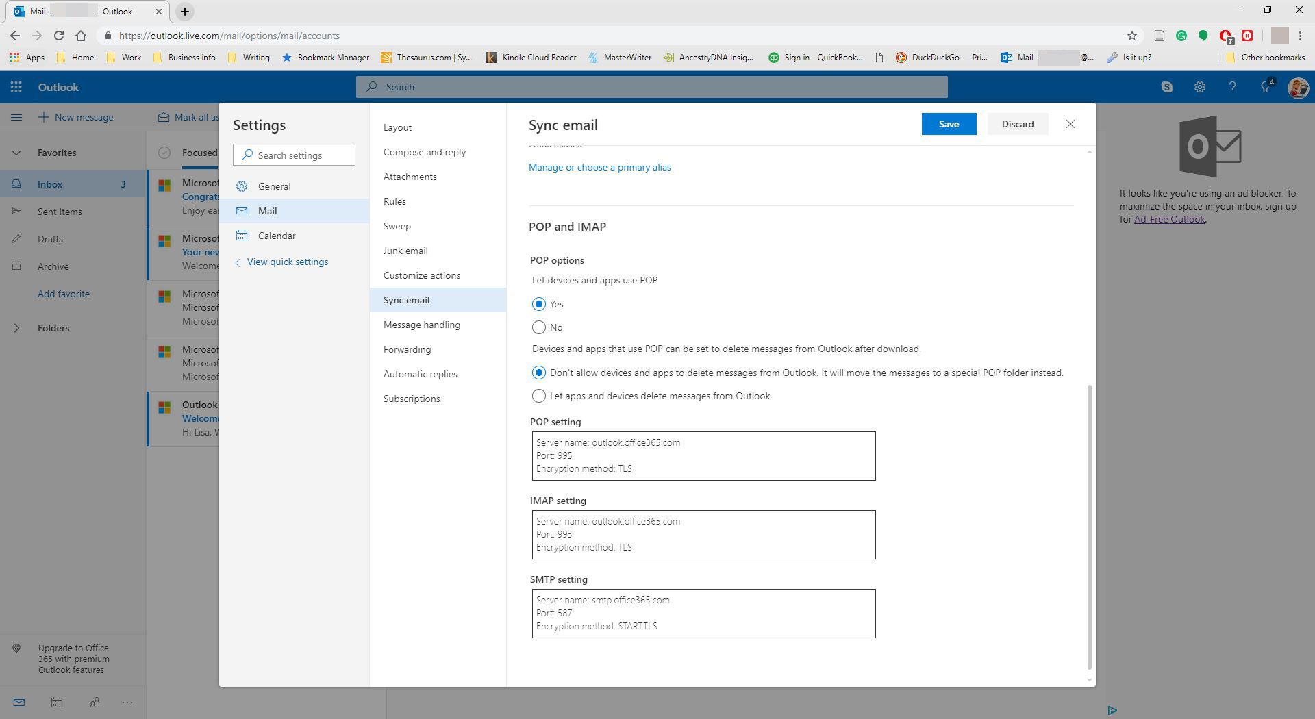Close the Settings dialog with X
The width and height of the screenshot is (1315, 719).
coord(1070,124)
